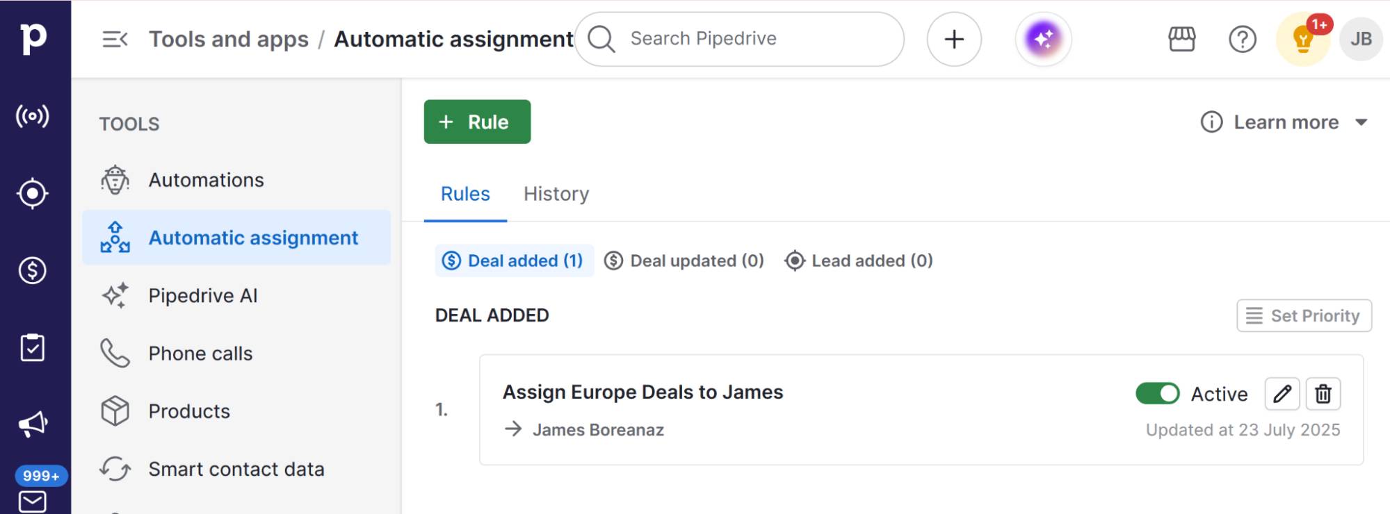Collapse the sidebar menu toggle icon

pos(115,39)
